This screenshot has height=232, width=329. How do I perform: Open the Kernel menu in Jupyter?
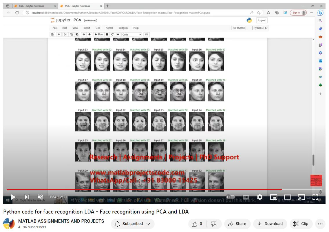pyautogui.click(x=109, y=28)
